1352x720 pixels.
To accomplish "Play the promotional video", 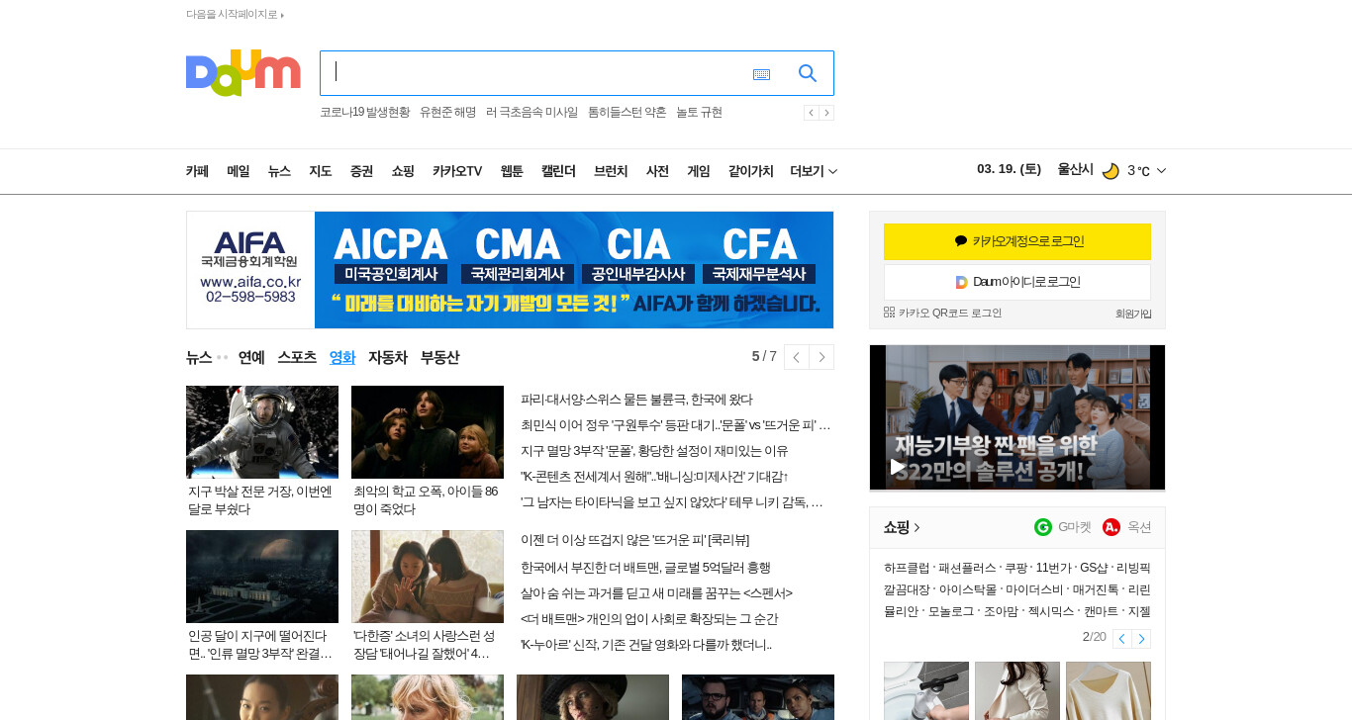I will 898,467.
